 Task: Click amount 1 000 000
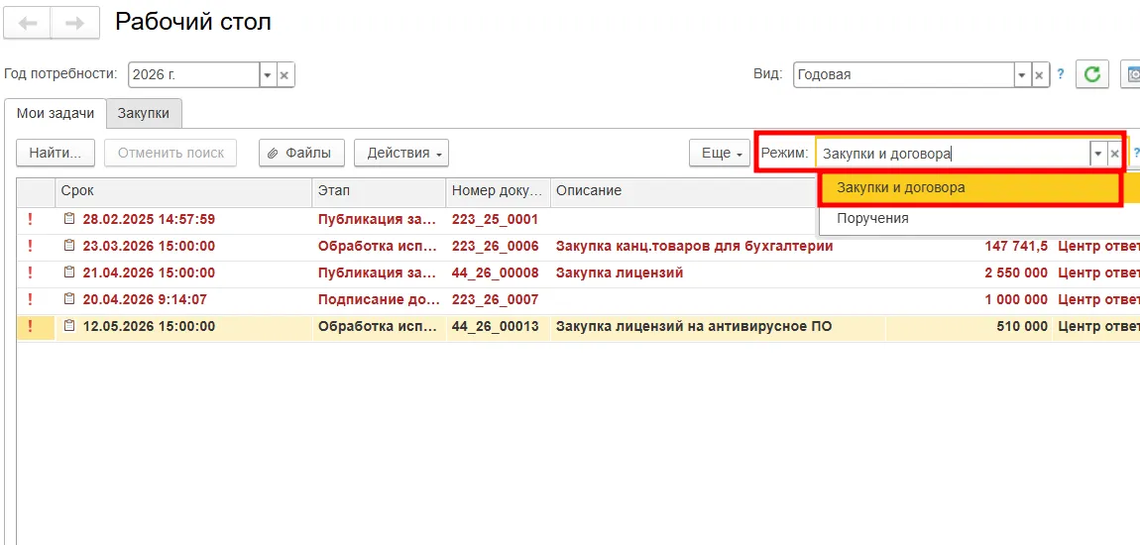click(x=1016, y=299)
